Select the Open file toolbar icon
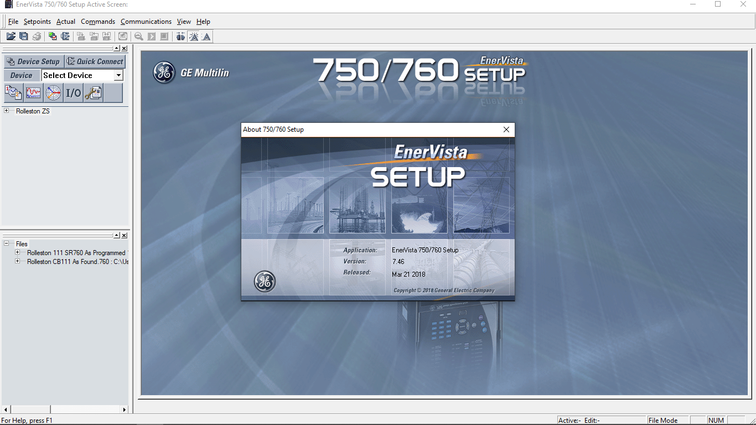This screenshot has width=756, height=425. 11,36
